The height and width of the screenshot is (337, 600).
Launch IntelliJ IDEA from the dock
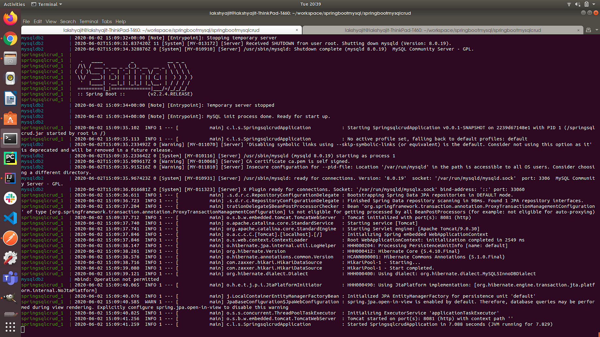click(x=10, y=178)
